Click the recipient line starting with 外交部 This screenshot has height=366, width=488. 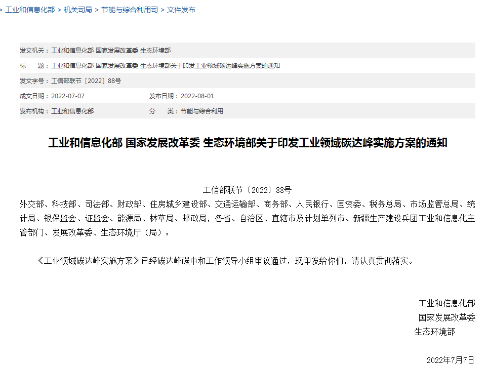tap(248, 204)
